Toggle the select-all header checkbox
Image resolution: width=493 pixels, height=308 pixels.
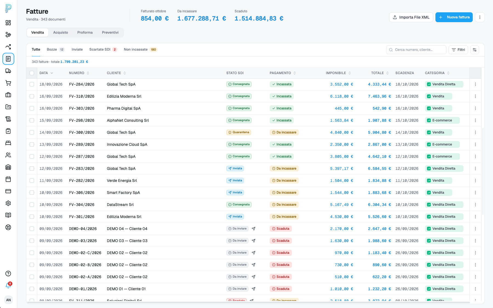(x=32, y=73)
